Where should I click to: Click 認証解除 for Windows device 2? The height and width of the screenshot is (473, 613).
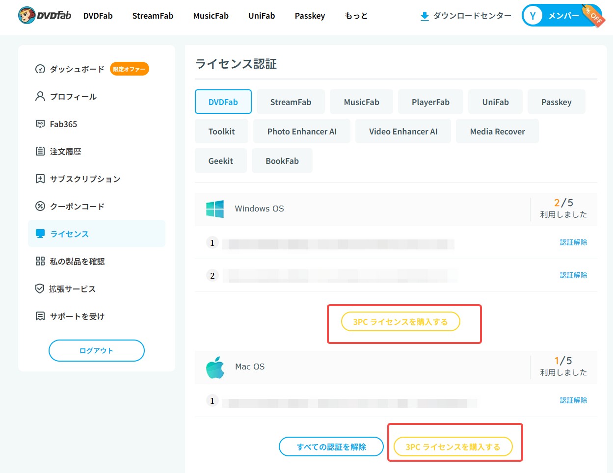[x=574, y=275]
